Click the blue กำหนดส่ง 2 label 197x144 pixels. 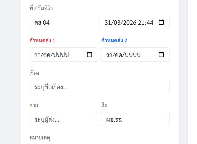point(114,40)
